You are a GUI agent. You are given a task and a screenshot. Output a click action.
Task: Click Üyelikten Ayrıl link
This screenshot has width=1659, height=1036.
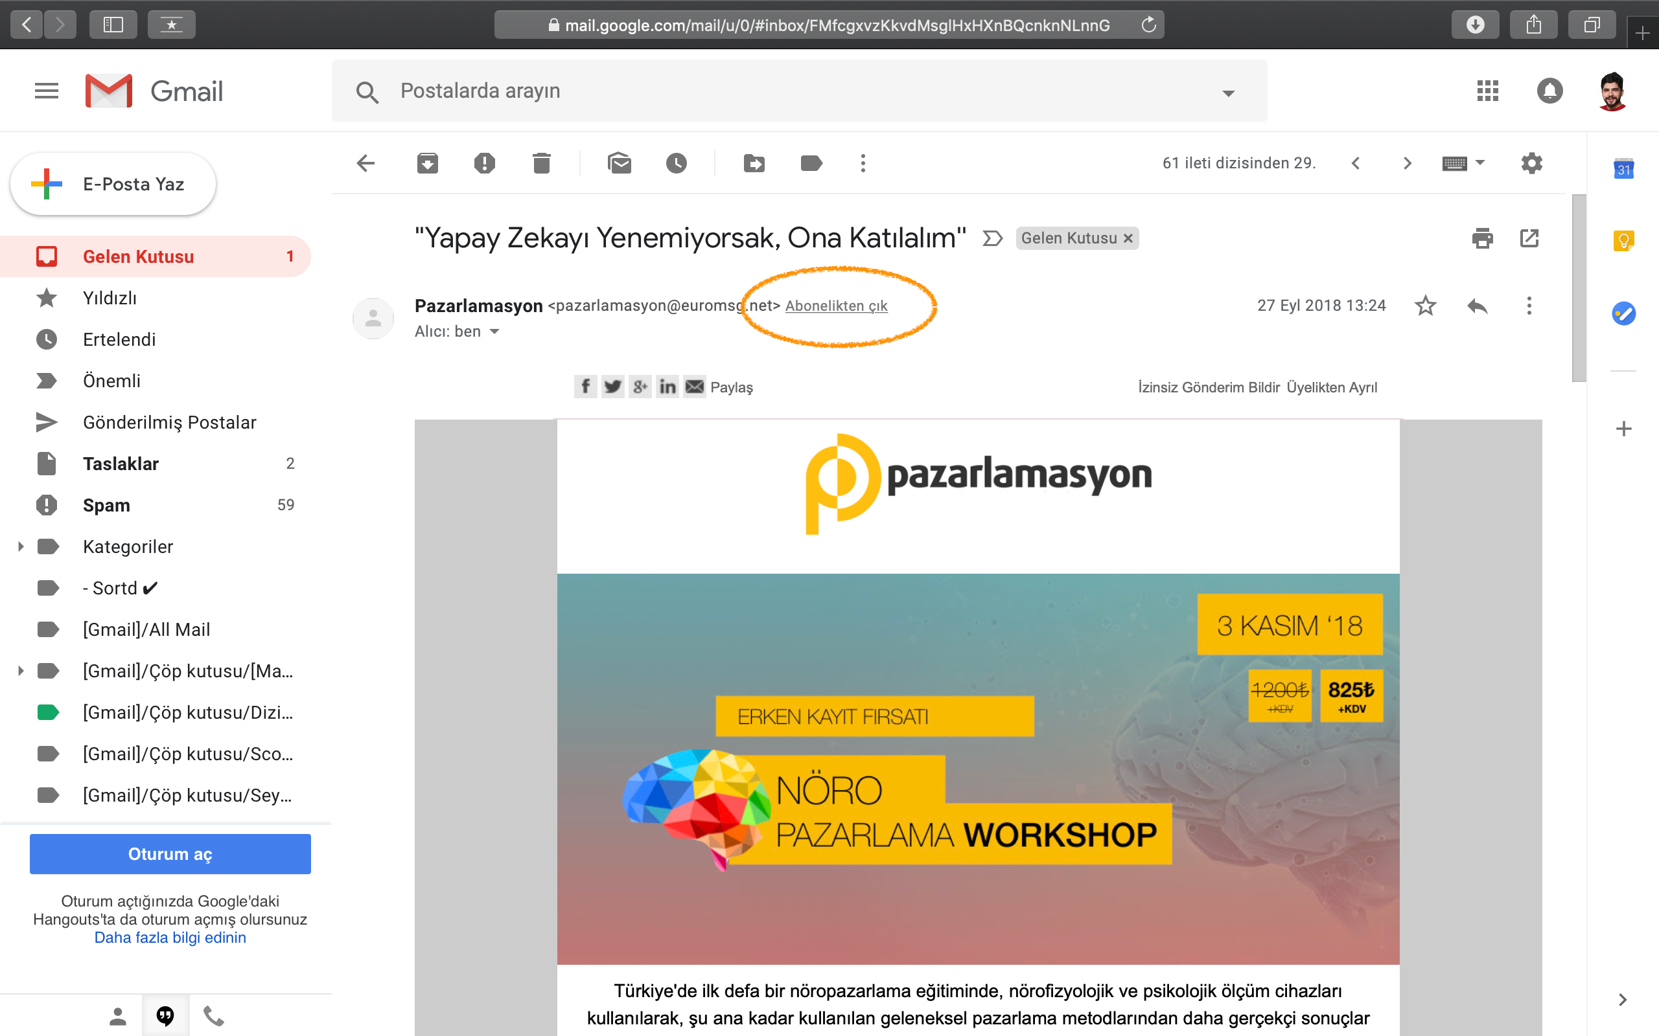1331,387
